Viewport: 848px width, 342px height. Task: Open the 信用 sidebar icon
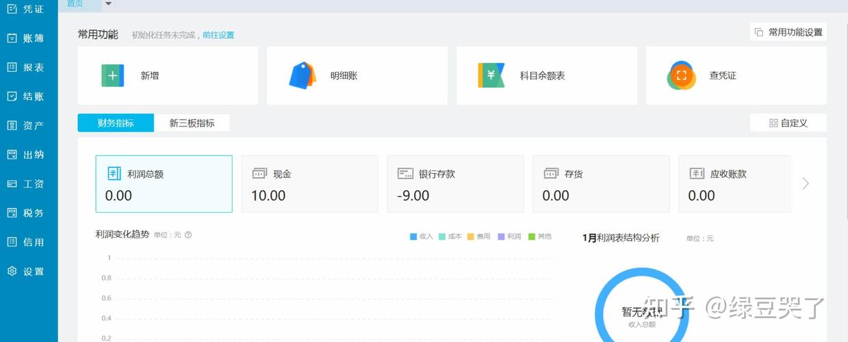pyautogui.click(x=12, y=242)
